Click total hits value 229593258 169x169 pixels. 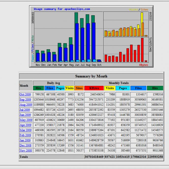pos(155,157)
